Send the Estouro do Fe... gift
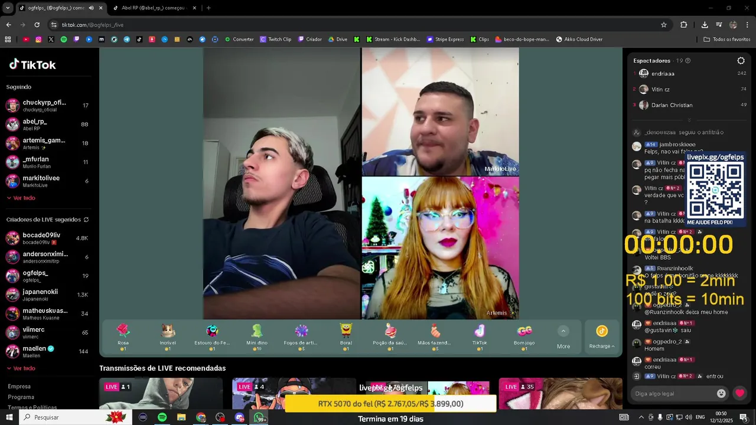The height and width of the screenshot is (425, 756). point(212,337)
